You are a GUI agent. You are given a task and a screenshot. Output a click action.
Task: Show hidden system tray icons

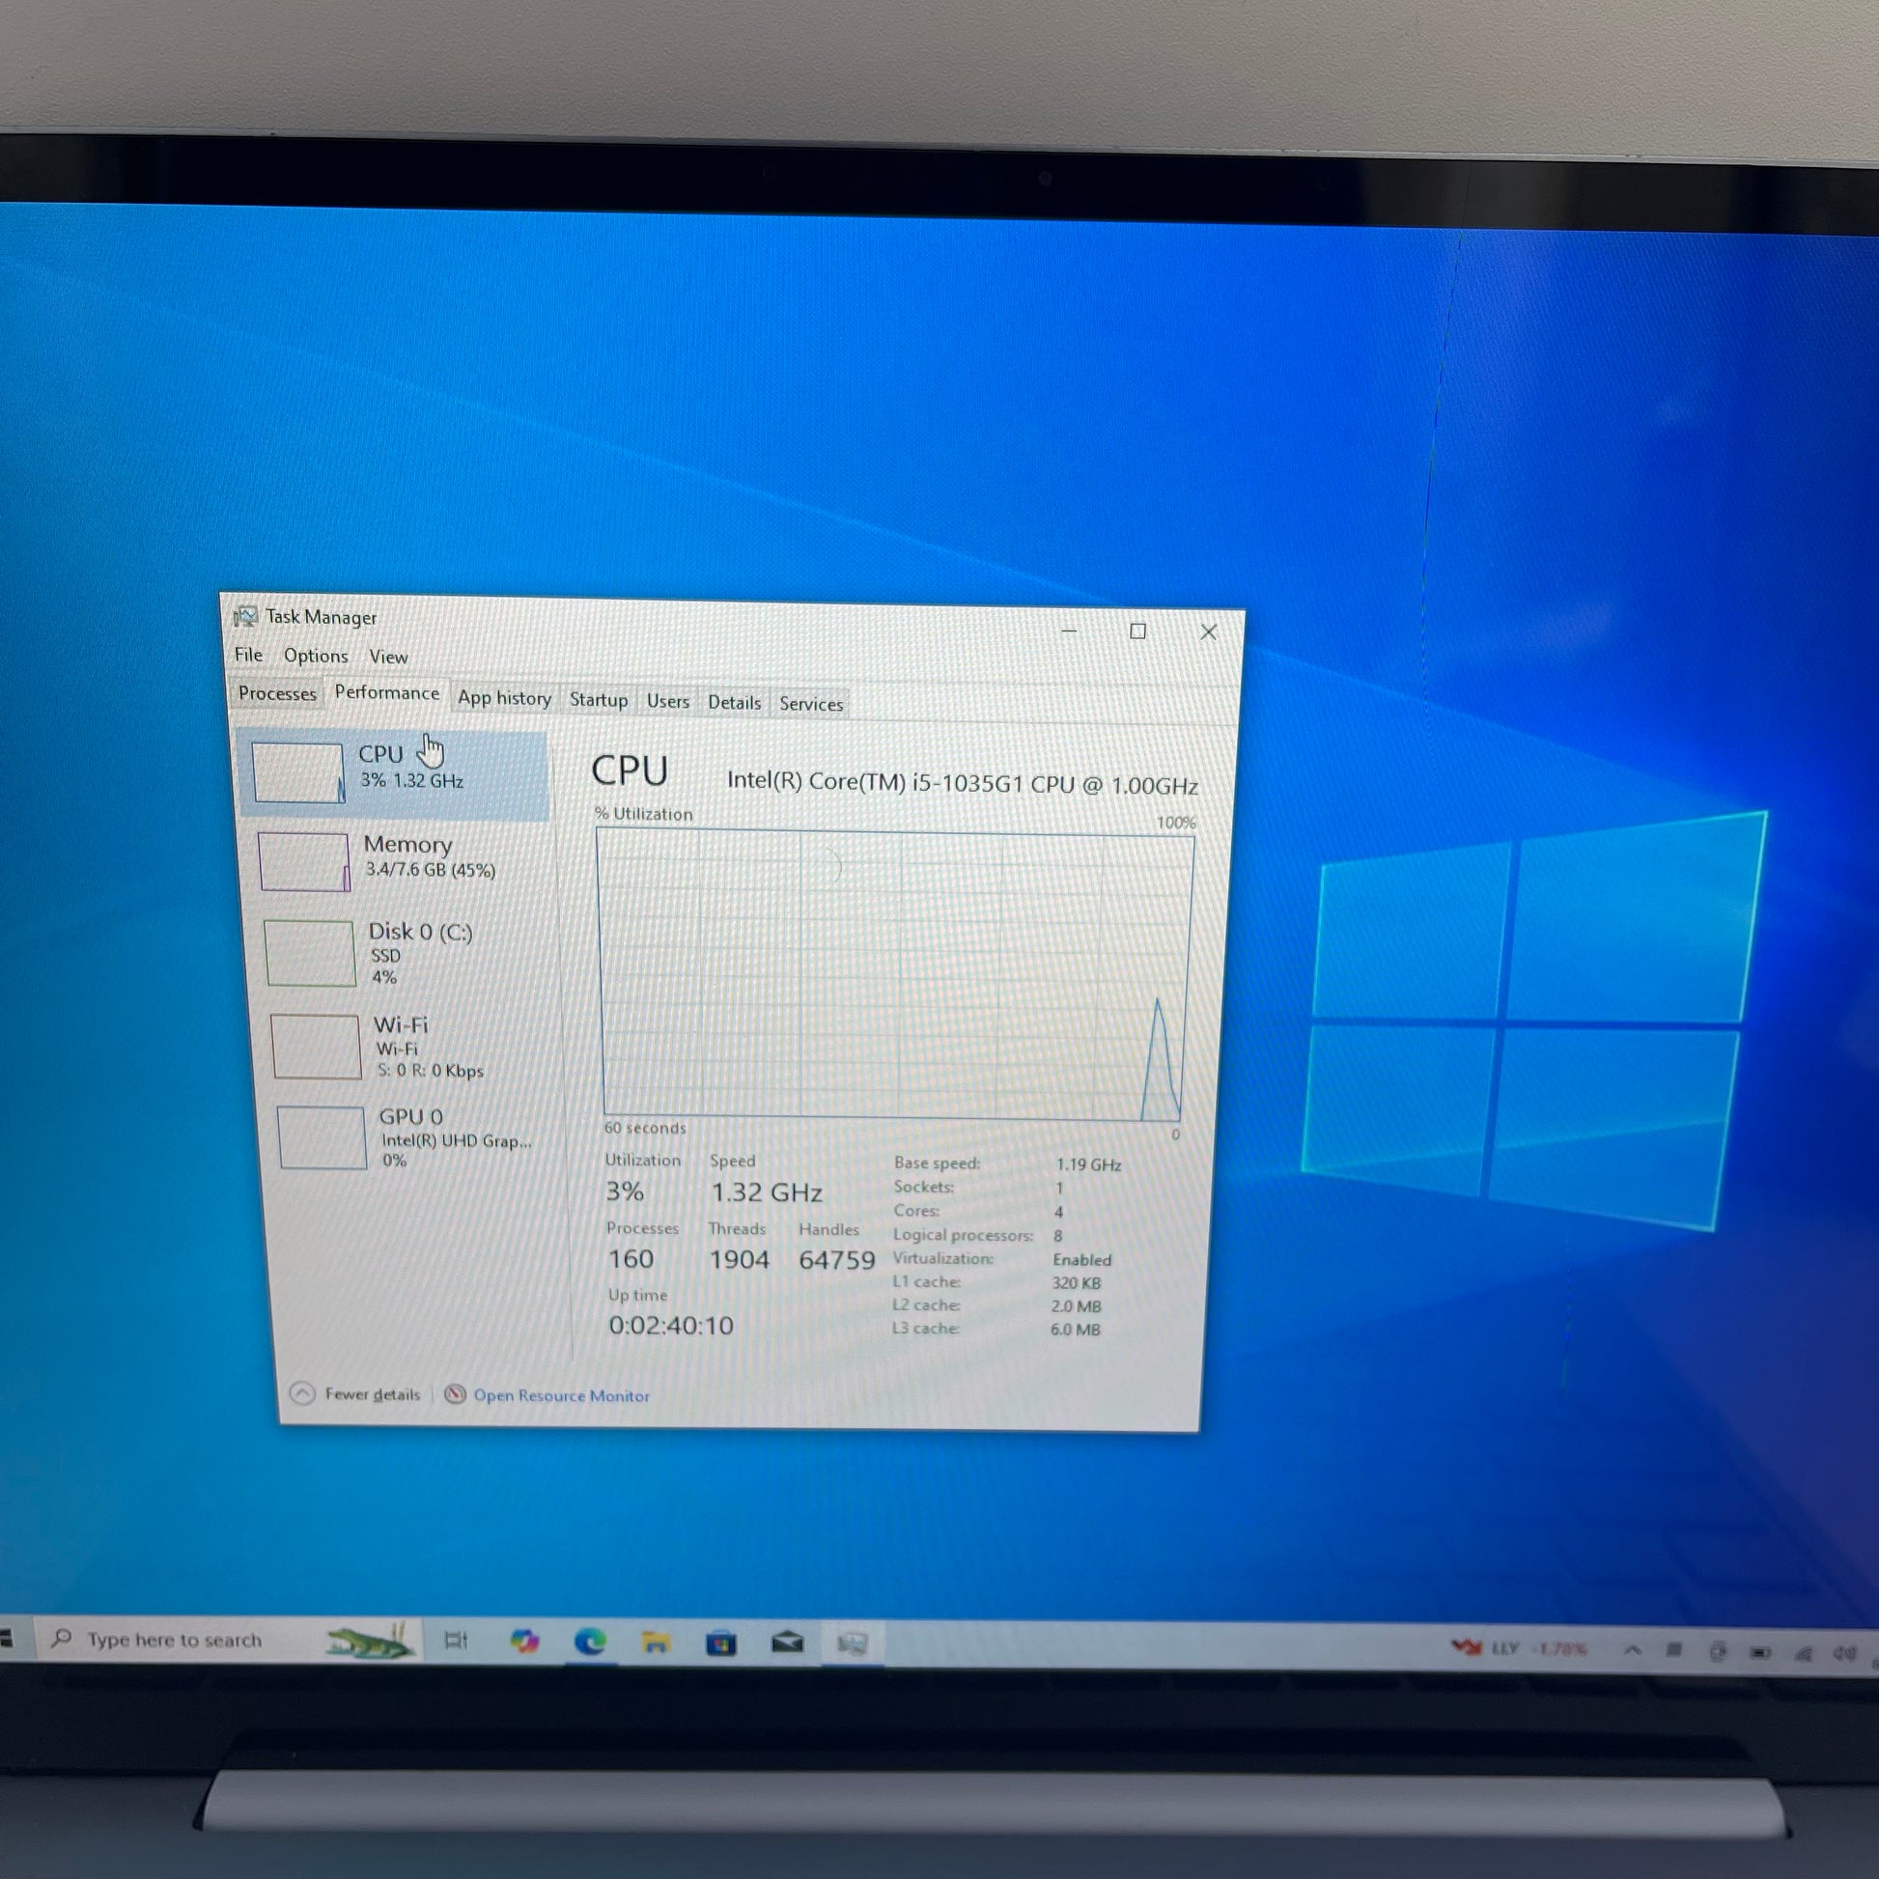(x=1633, y=1649)
